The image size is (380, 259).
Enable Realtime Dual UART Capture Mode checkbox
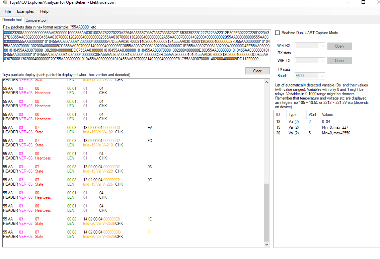tap(278, 33)
